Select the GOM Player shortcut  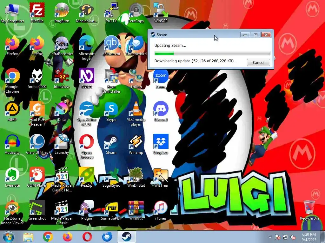[37, 177]
